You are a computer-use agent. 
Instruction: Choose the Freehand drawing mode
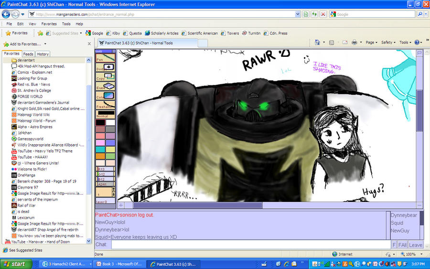(x=105, y=105)
